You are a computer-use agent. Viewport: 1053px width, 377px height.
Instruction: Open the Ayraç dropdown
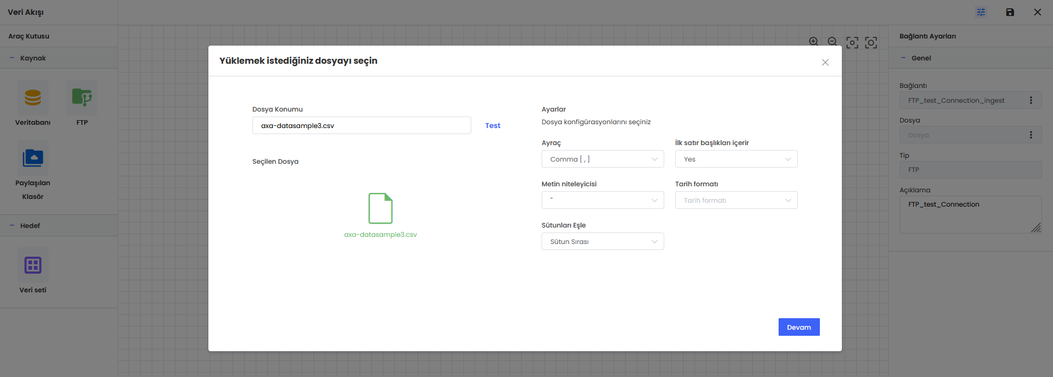pyautogui.click(x=603, y=159)
